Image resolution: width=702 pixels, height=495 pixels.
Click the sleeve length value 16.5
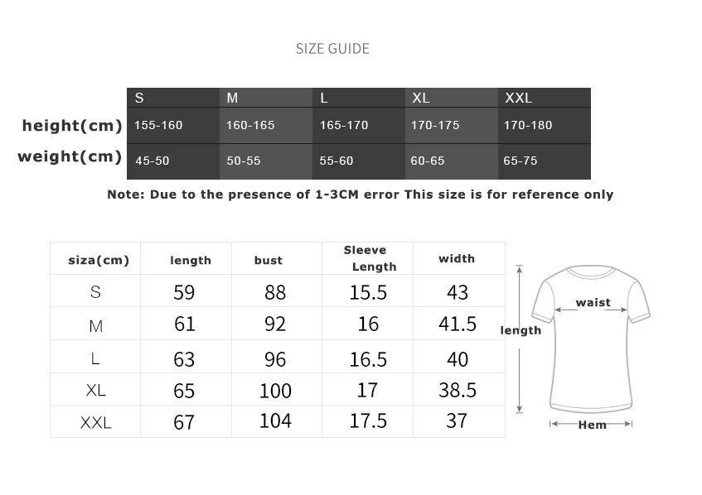click(x=368, y=358)
